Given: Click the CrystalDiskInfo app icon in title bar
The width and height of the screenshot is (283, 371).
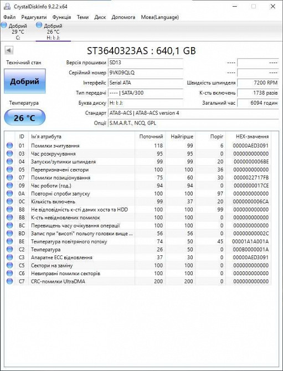Looking at the screenshot, I should (x=7, y=6).
